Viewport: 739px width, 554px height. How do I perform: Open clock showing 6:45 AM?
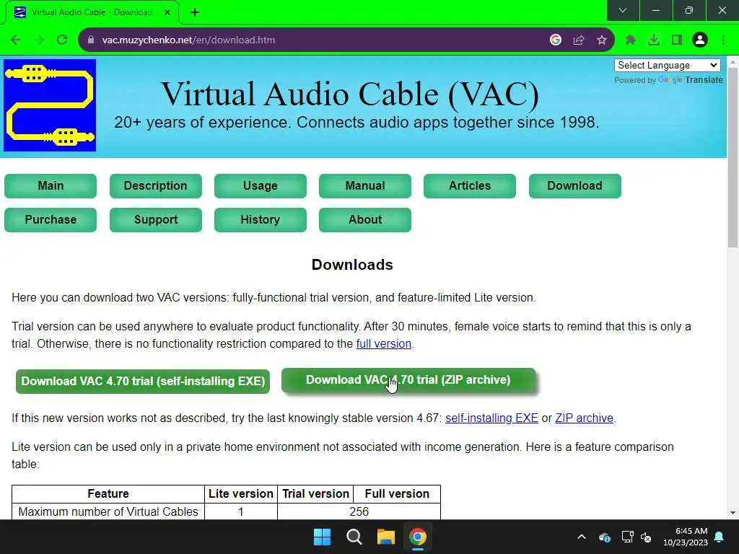coord(686,537)
